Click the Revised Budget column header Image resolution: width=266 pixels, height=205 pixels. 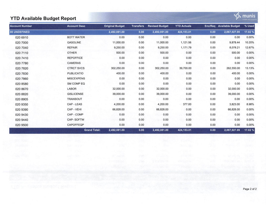tap(158, 26)
